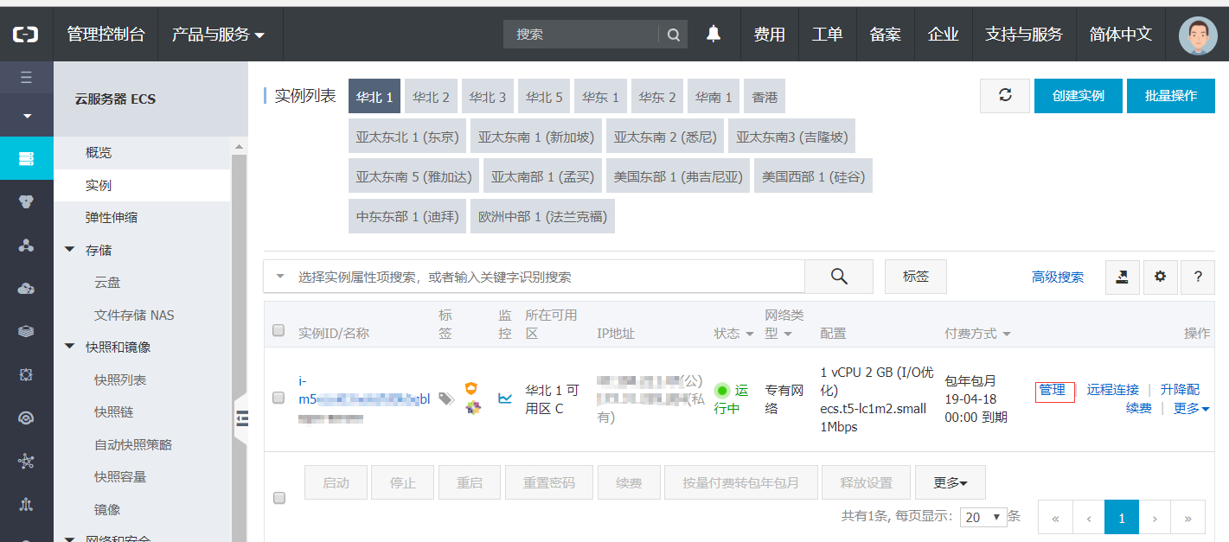Image resolution: width=1229 pixels, height=542 pixels.
Task: Click the concentric rings icon in left rail
Action: pos(26,418)
